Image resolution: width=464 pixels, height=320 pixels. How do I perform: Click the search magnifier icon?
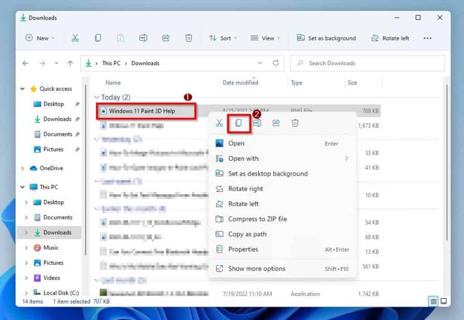pos(300,63)
